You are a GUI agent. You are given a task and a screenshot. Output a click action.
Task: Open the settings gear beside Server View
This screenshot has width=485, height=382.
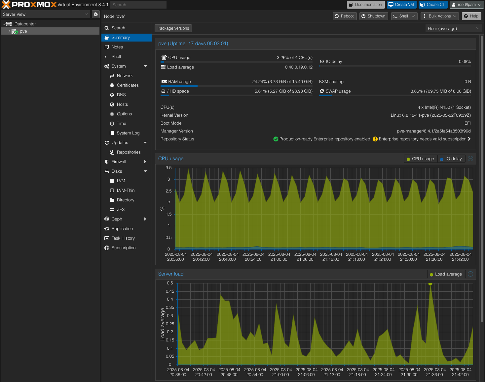(96, 14)
